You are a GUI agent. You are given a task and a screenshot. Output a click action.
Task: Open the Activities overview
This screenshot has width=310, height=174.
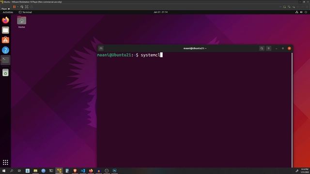point(8,12)
